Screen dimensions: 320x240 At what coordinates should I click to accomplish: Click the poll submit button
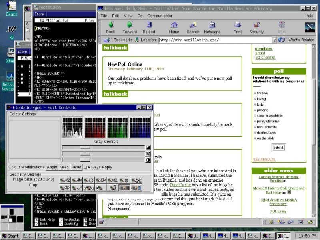[278, 148]
